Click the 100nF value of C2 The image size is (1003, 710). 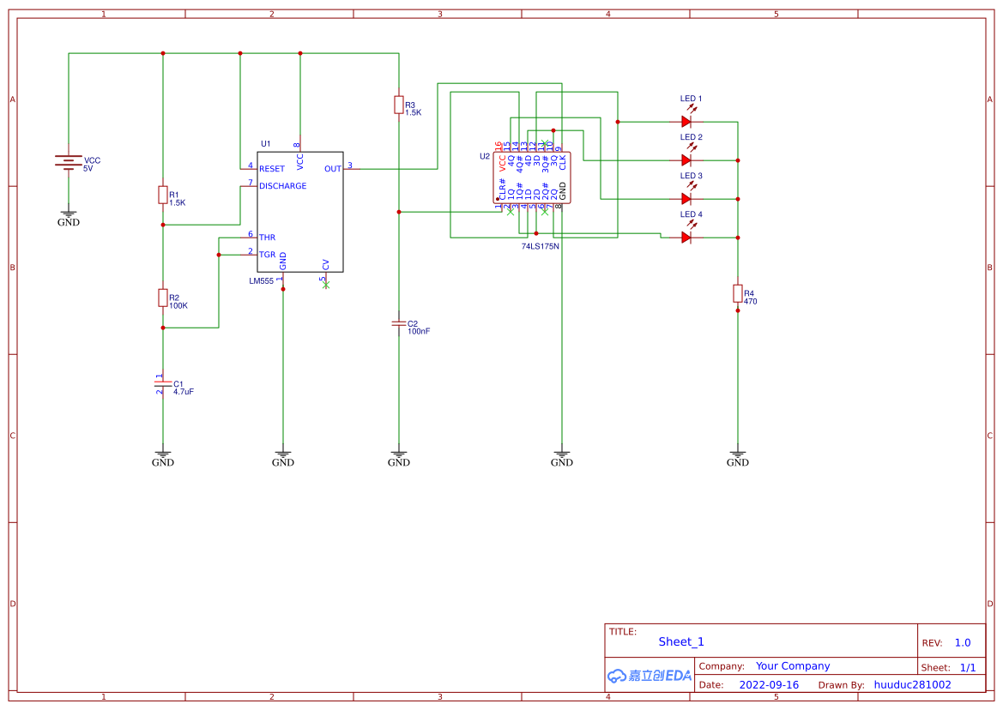(x=419, y=331)
